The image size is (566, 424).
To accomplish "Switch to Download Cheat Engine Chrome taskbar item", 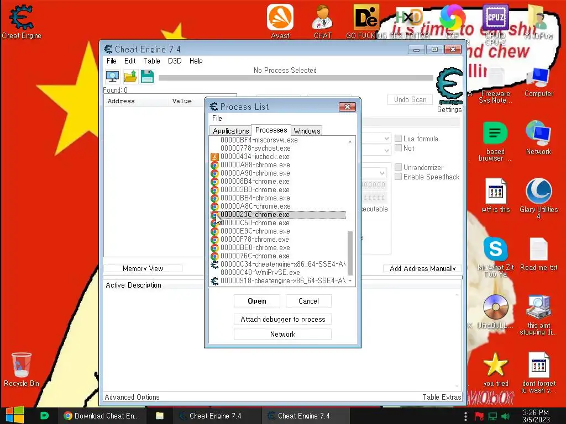I will [102, 416].
